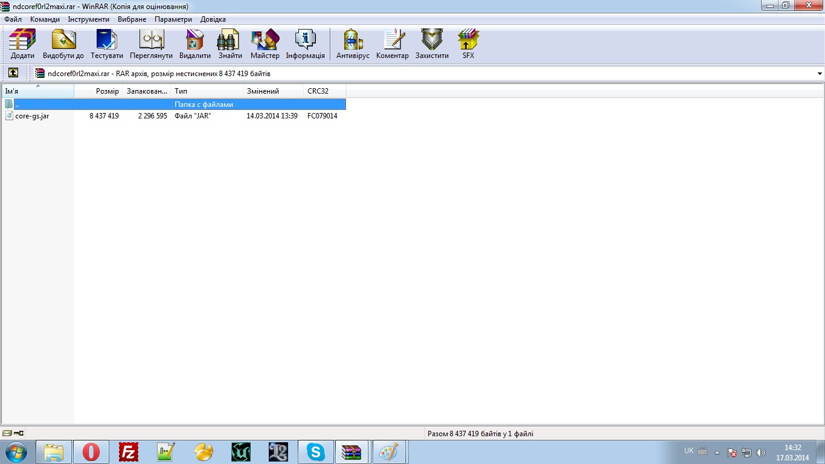Open the Довідка menu
The height and width of the screenshot is (464, 825).
[x=213, y=19]
